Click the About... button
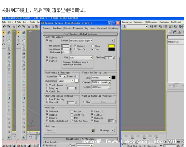The image size is (186, 147). [x=51, y=130]
